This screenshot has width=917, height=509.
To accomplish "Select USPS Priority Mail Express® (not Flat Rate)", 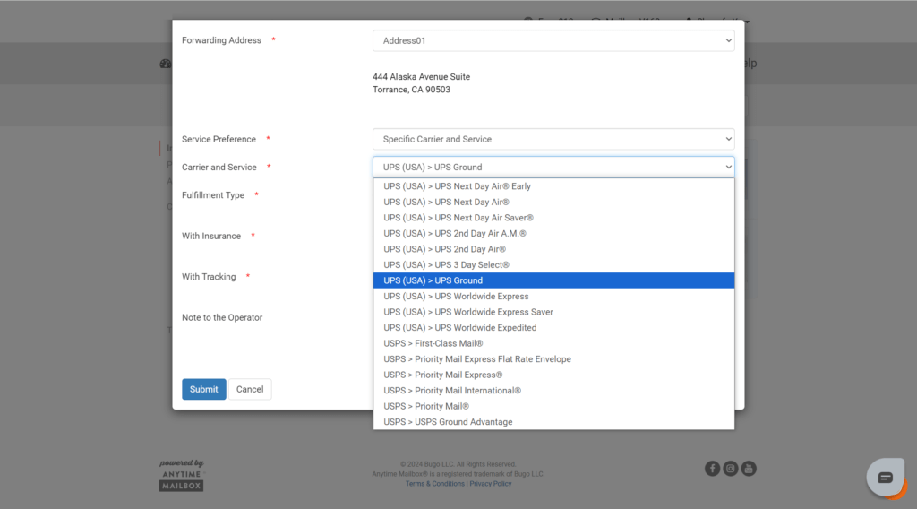I will pyautogui.click(x=553, y=375).
